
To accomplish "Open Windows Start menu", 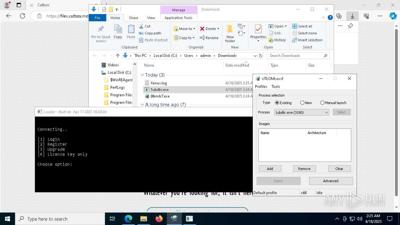I will [7, 219].
